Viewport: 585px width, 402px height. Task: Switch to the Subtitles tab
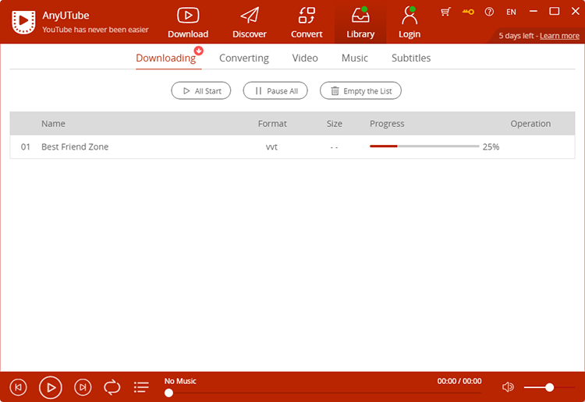[411, 58]
